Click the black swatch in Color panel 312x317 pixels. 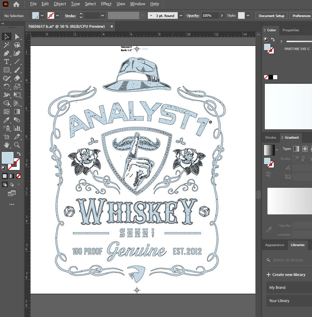click(271, 77)
